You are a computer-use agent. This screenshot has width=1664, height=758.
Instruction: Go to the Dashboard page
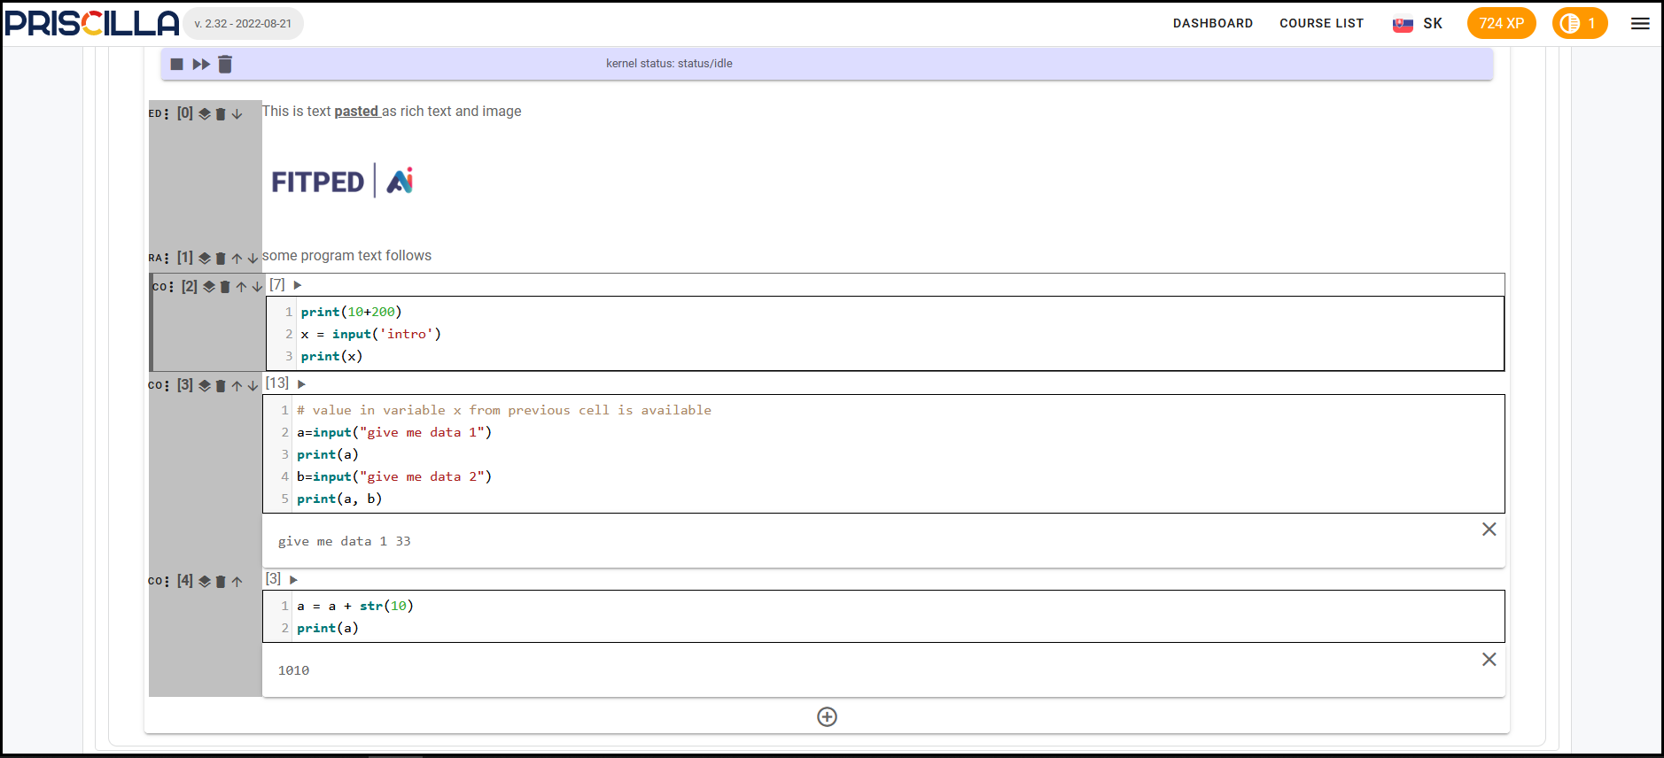click(1212, 24)
